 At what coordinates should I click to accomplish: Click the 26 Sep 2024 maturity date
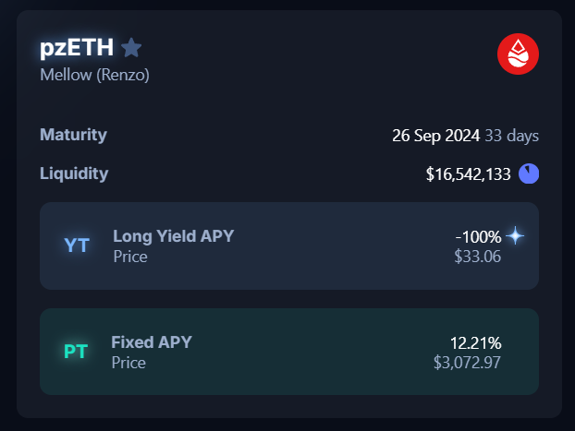[x=436, y=136]
